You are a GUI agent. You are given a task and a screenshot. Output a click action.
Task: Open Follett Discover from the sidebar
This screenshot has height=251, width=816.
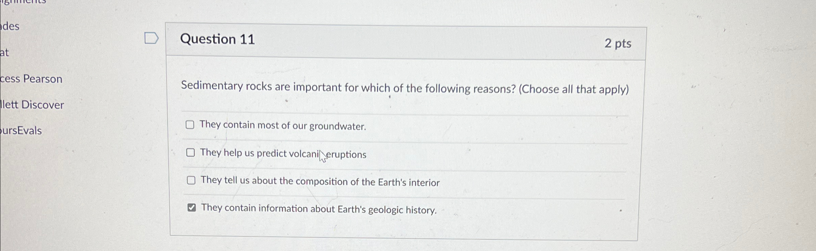click(32, 105)
